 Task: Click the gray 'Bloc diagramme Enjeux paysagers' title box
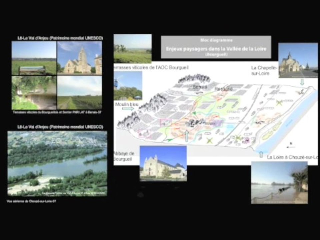tap(216, 47)
